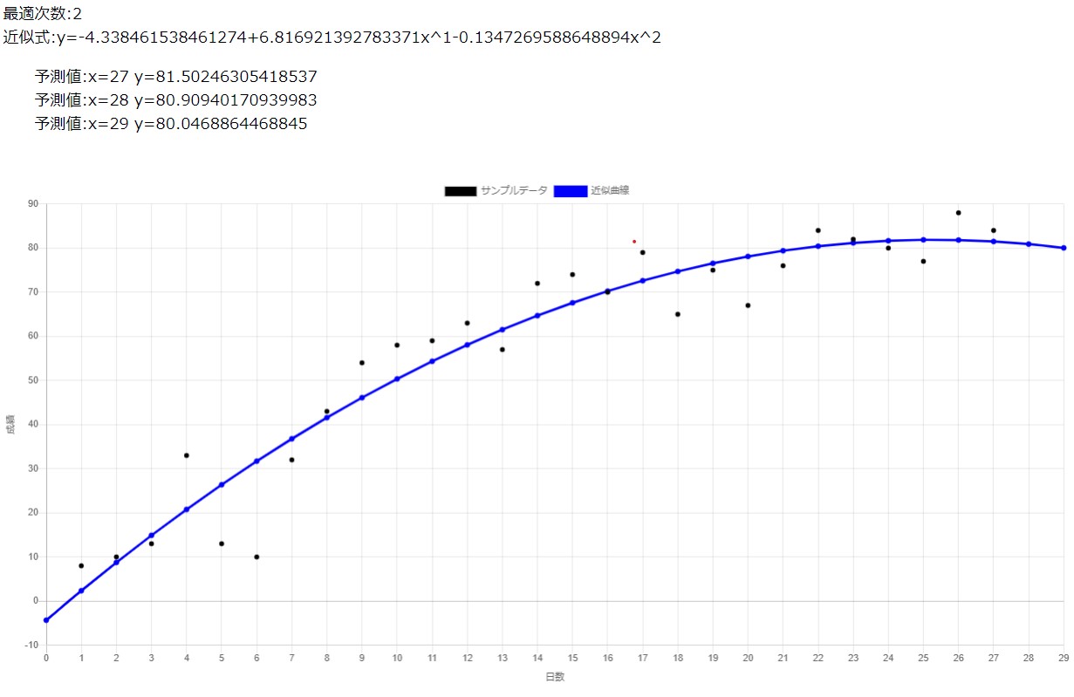Click the blue 近似曲線 legend color box
Screen dimensions: 1074x697
click(571, 191)
